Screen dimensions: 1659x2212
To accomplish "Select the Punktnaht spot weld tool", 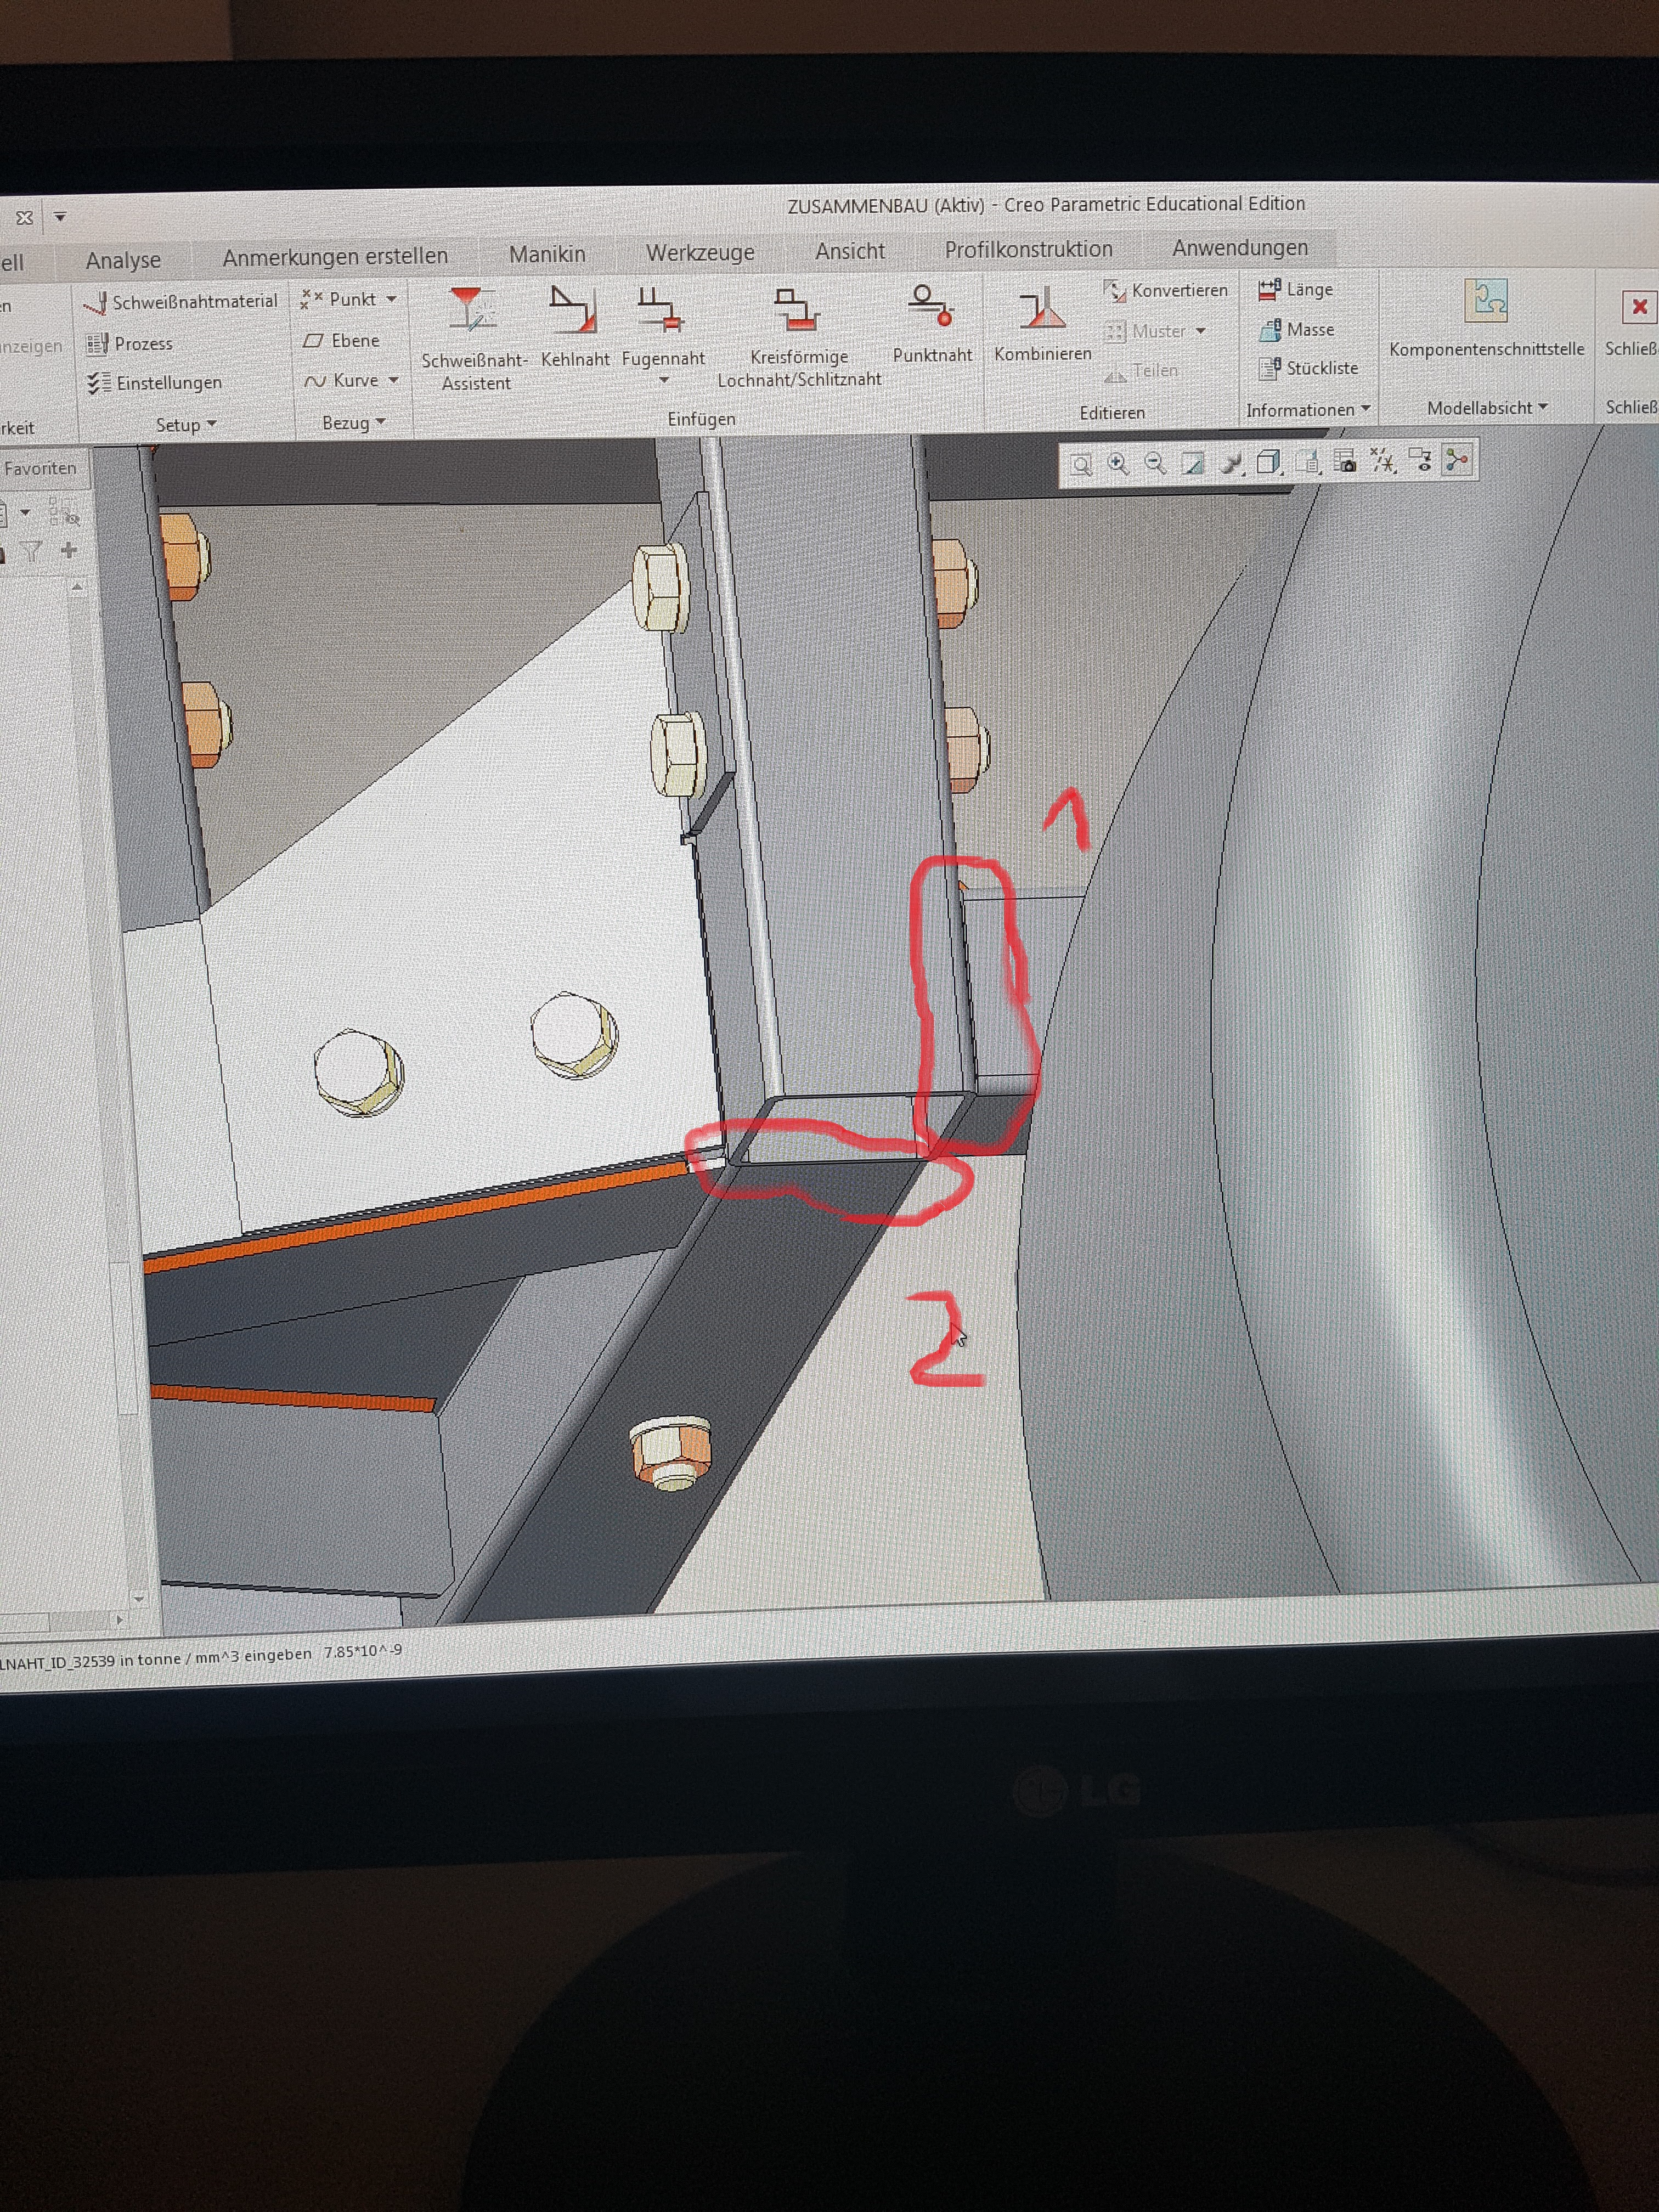I will click(x=932, y=324).
